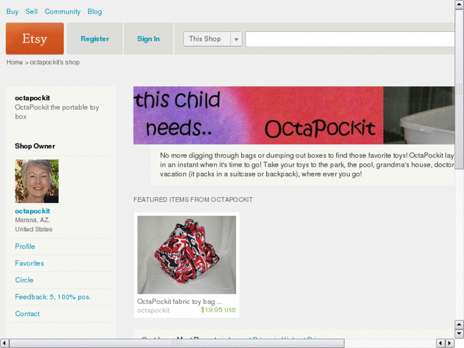Open the Community menu link
The width and height of the screenshot is (464, 348).
[x=63, y=11]
